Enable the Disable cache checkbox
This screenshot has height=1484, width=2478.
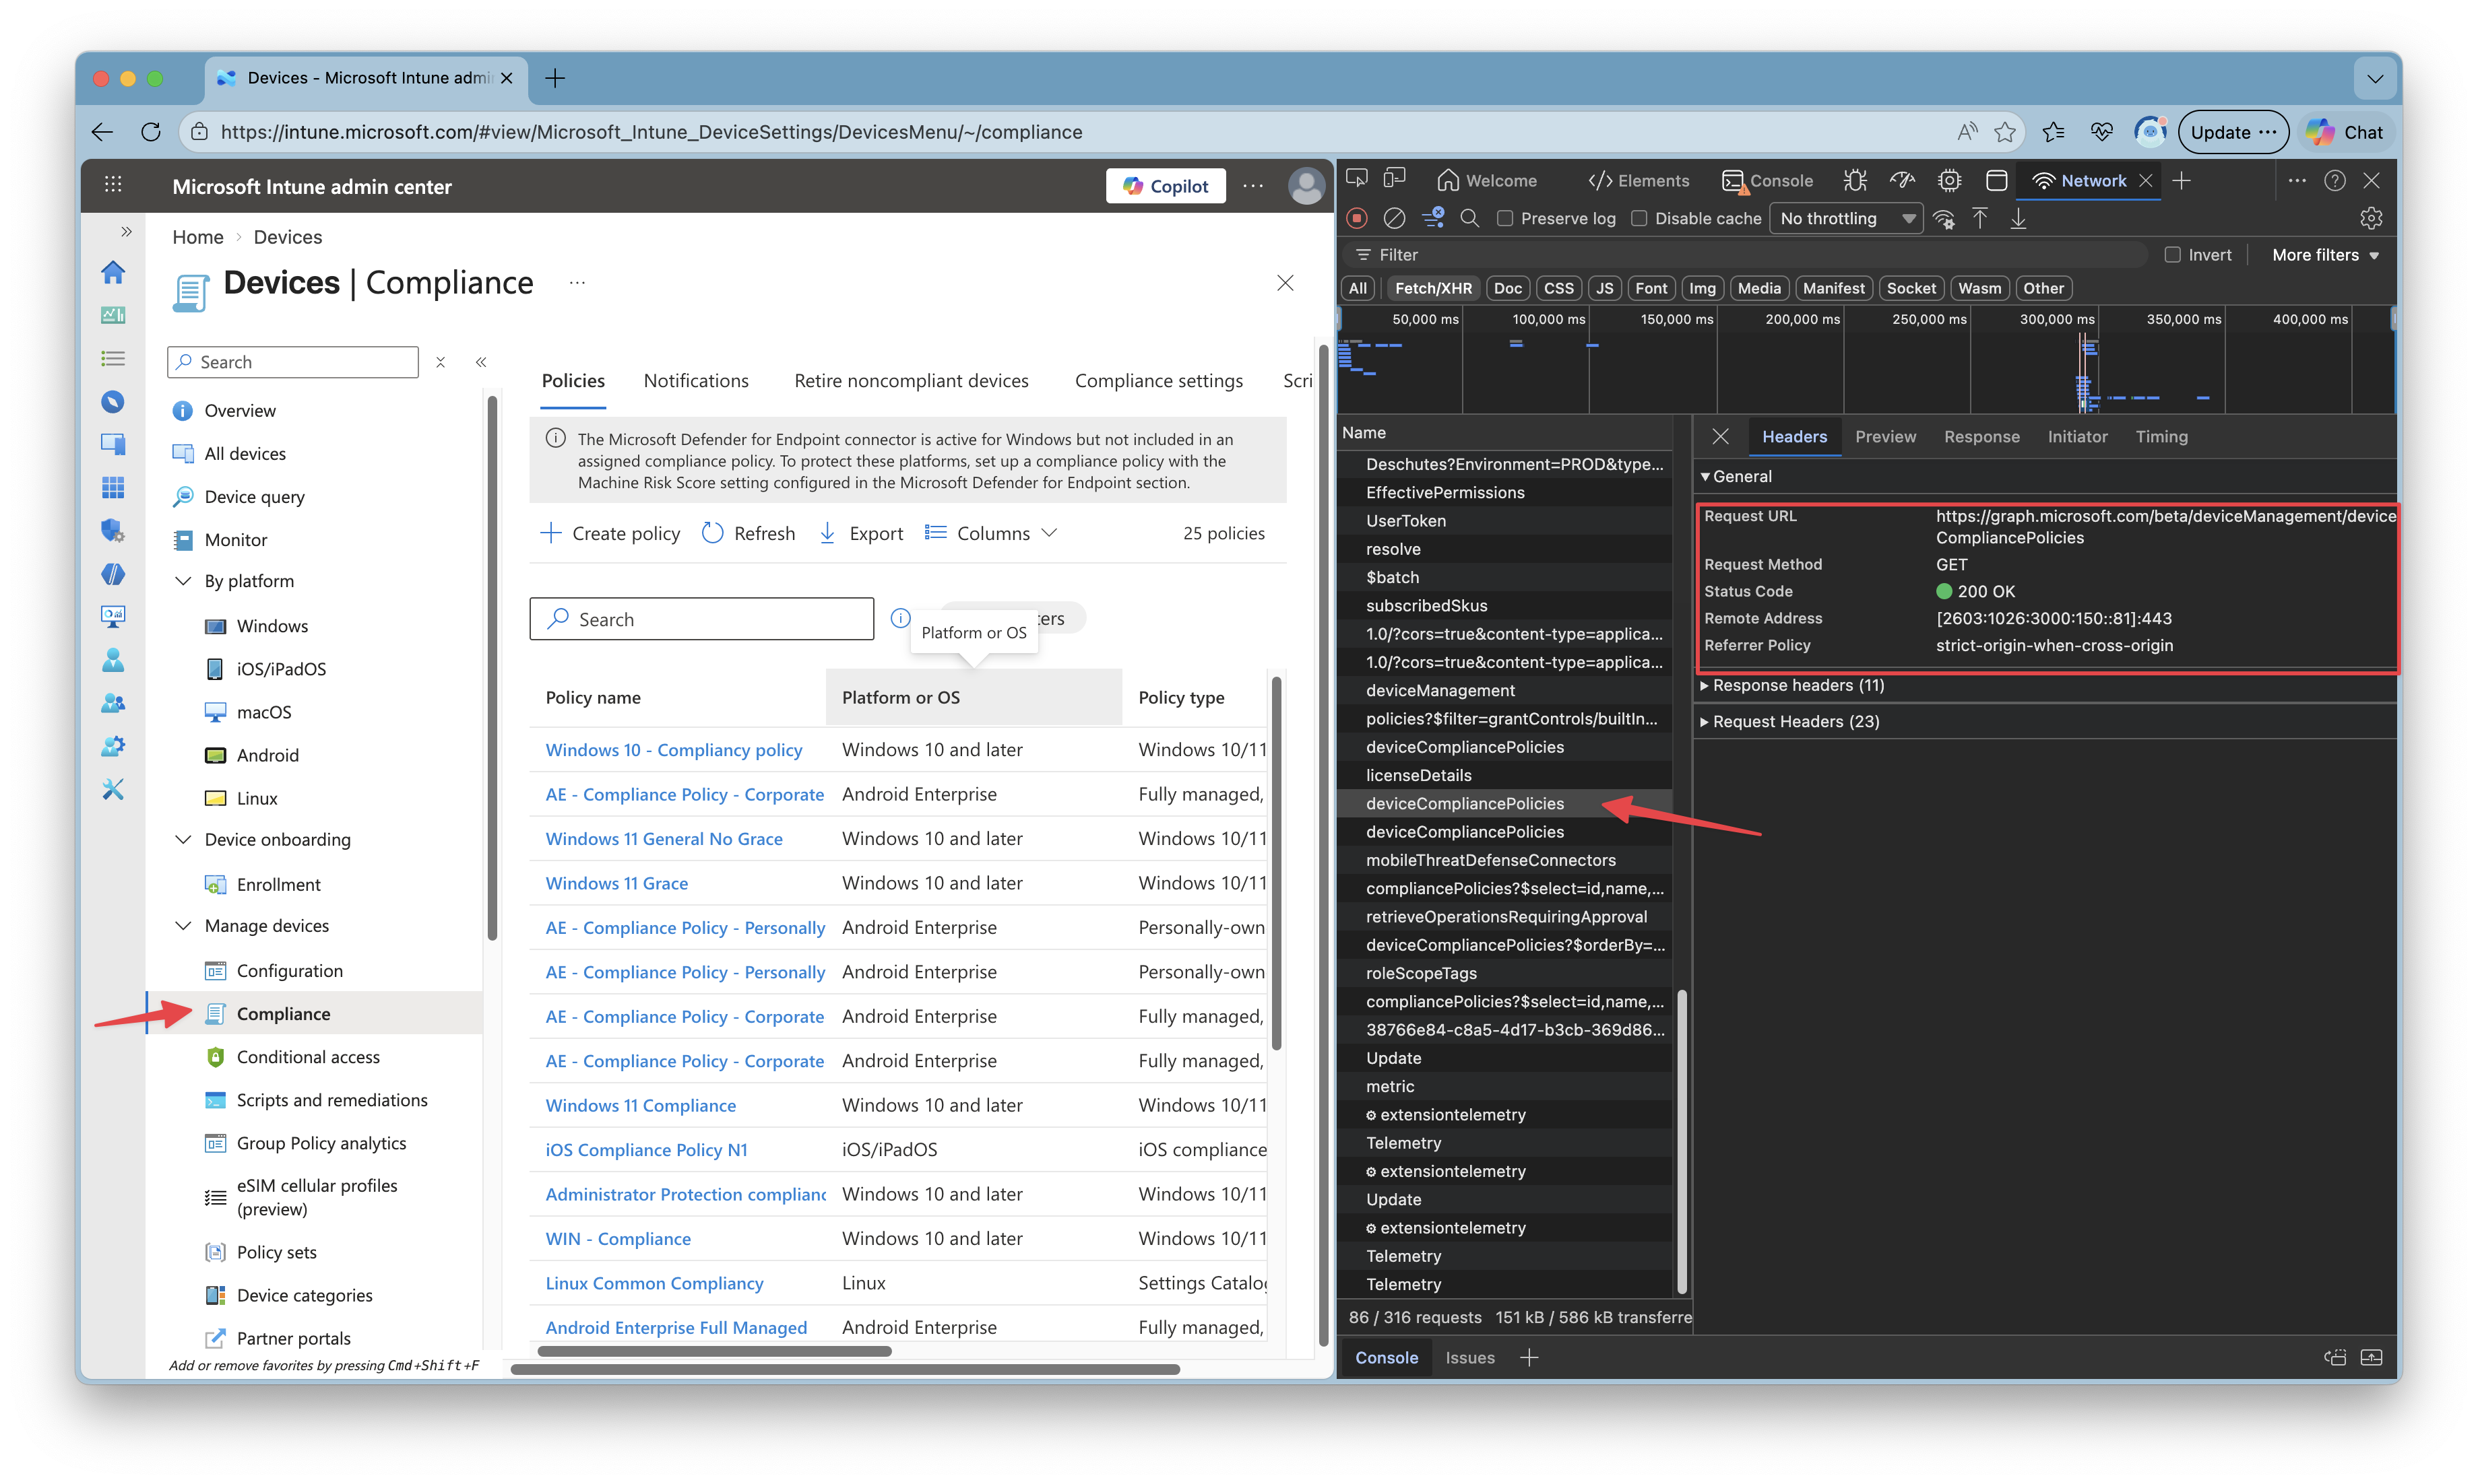[x=1641, y=218]
